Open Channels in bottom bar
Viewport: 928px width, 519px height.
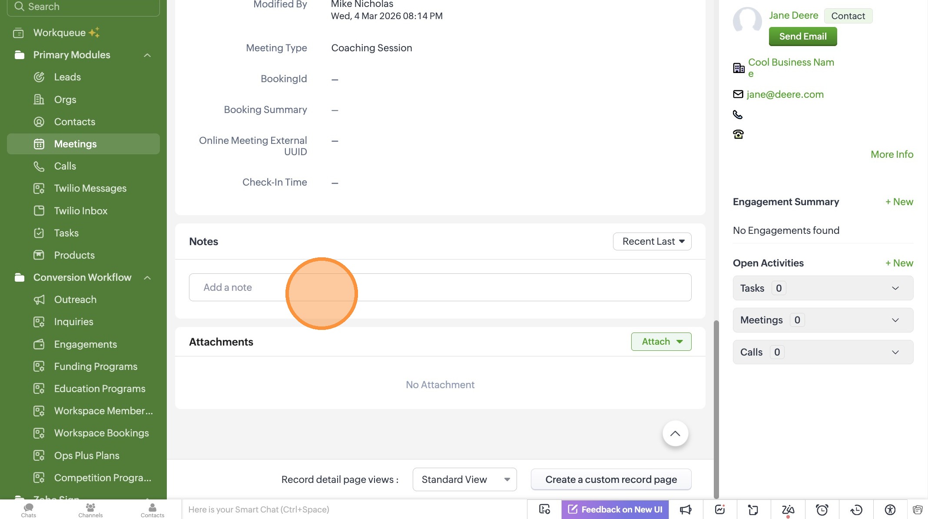point(90,509)
